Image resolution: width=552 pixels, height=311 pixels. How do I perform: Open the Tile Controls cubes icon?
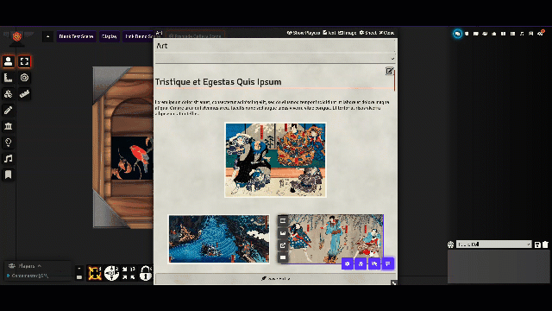click(8, 94)
